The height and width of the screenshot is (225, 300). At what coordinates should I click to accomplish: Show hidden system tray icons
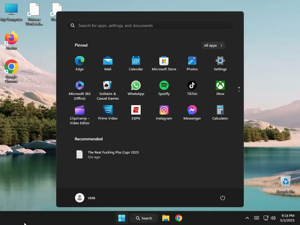[x=247, y=218]
